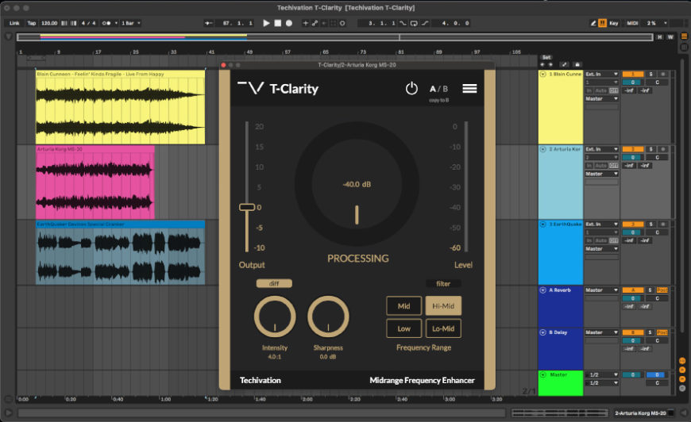Toggle the Punch-Out switch icon
Image resolution: width=691 pixels, height=422 pixels.
tap(425, 23)
